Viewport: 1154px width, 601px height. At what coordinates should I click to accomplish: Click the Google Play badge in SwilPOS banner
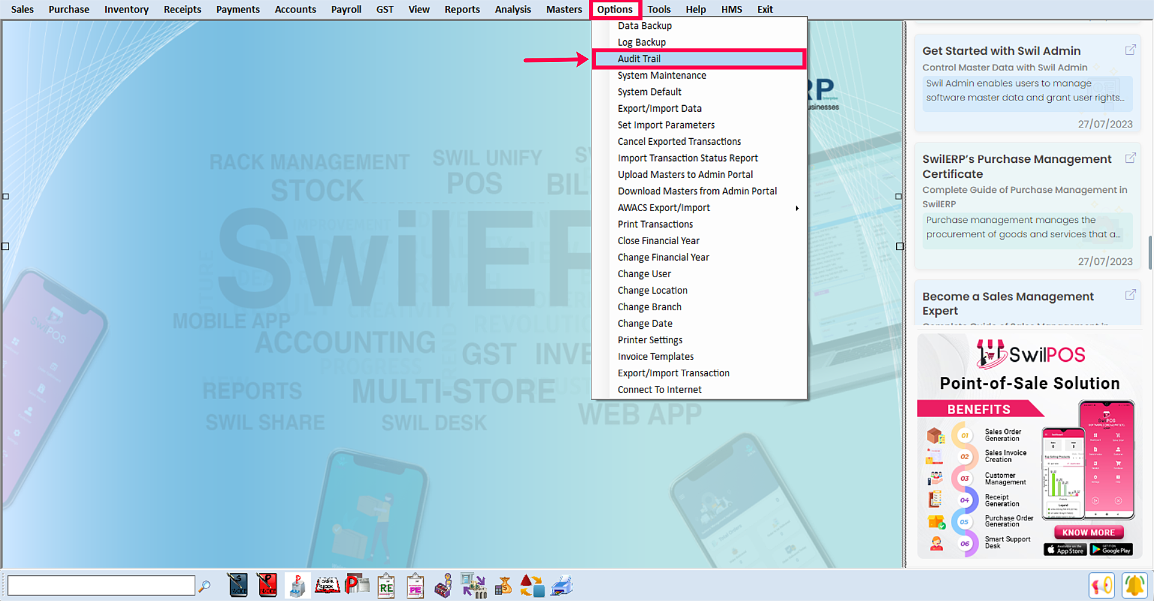1111,549
